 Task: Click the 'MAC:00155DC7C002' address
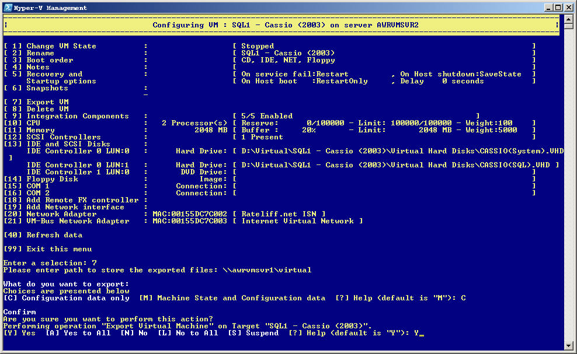pos(190,213)
